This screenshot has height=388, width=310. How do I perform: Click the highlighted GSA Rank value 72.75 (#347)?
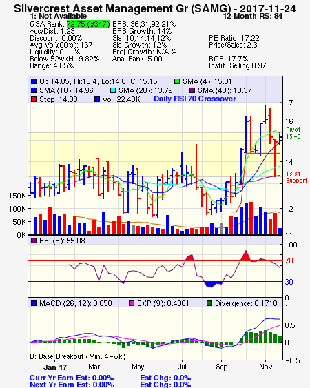88,24
